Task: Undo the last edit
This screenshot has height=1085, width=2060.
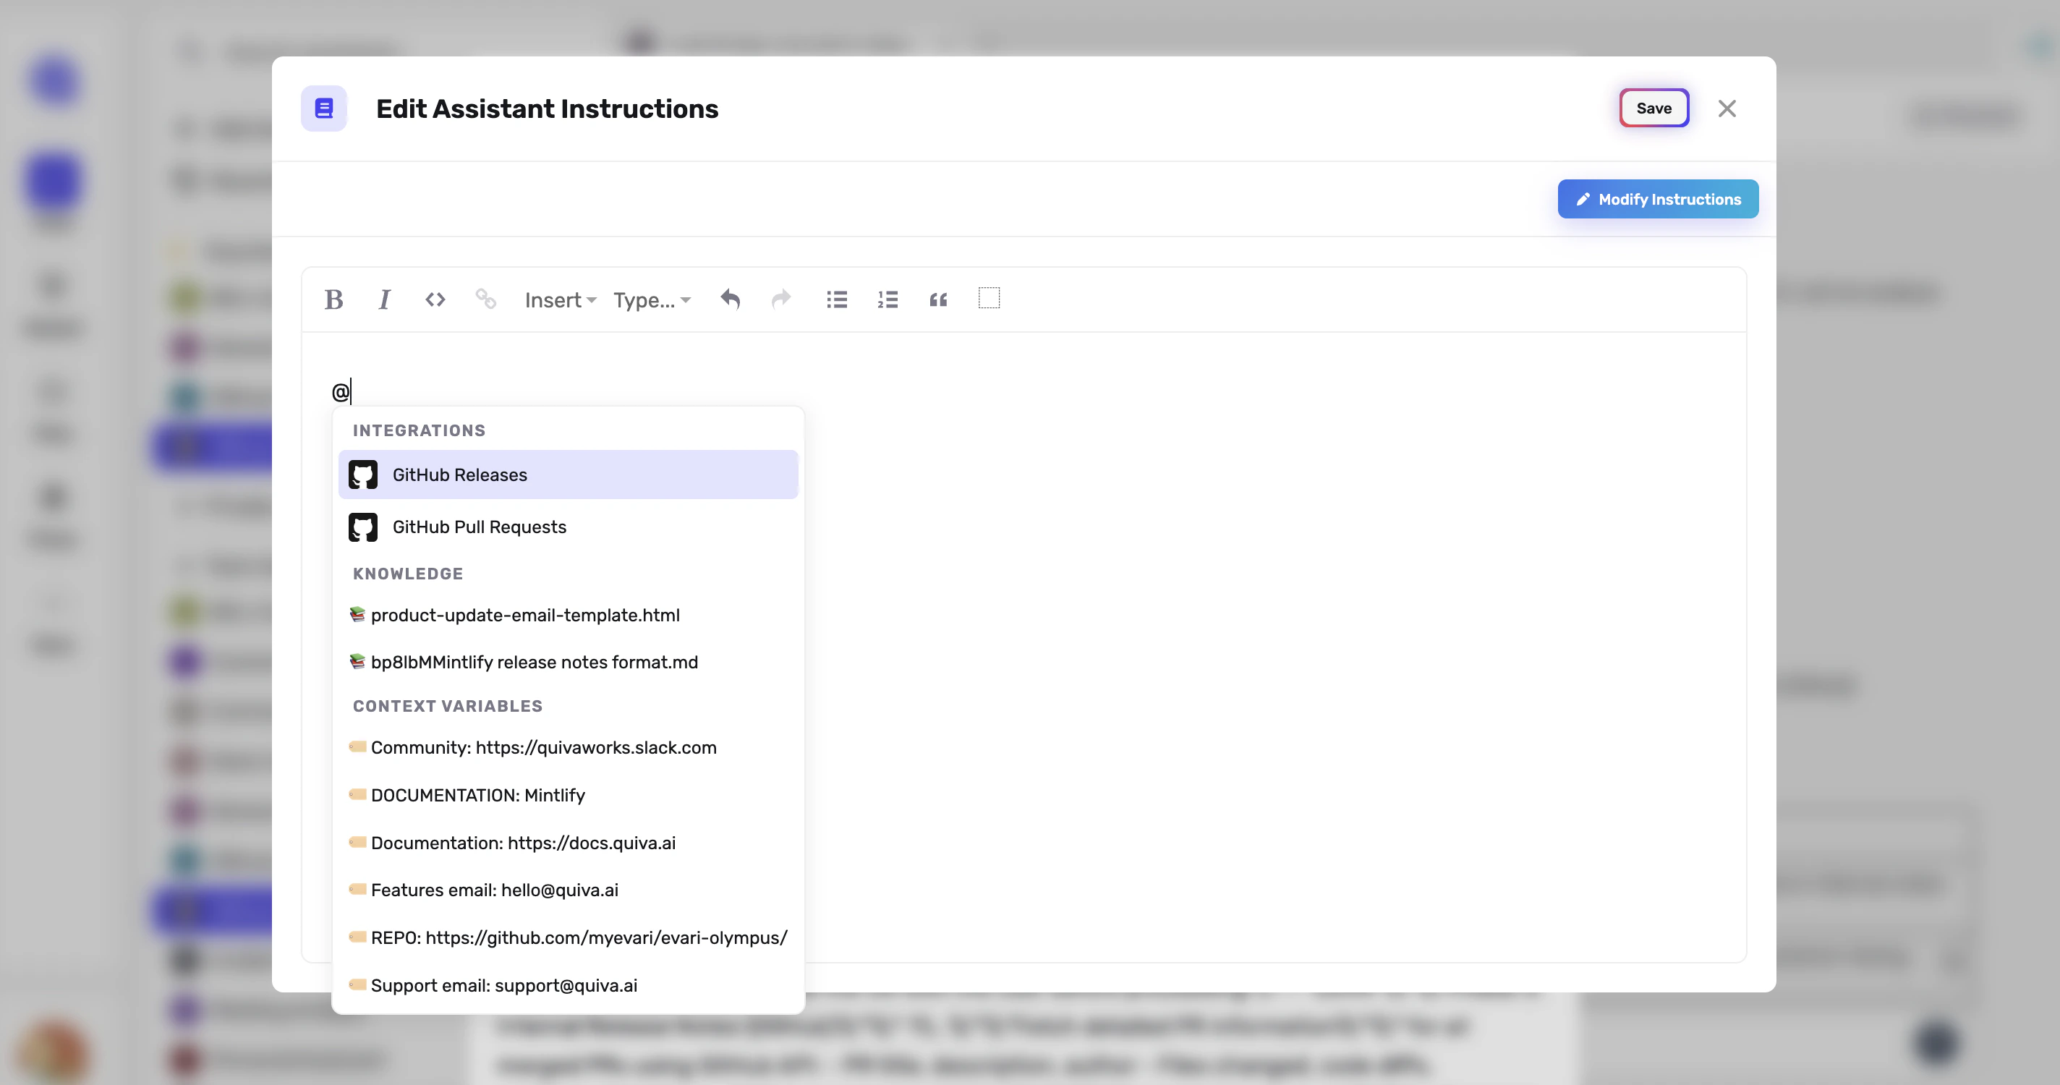Action: [729, 299]
